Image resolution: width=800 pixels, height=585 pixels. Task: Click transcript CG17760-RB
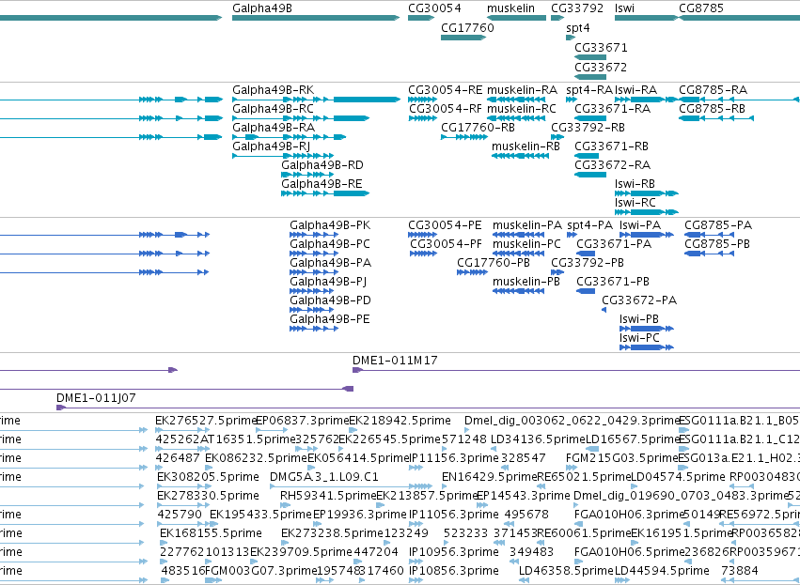[x=464, y=137]
